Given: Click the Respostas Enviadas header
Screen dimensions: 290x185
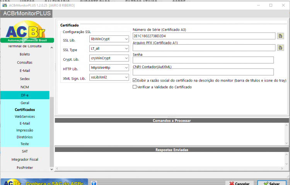Looking at the screenshot, I should pos(172,150).
